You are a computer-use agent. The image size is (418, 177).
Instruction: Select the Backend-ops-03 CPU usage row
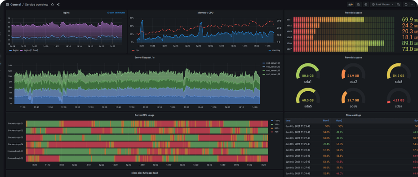point(147,137)
